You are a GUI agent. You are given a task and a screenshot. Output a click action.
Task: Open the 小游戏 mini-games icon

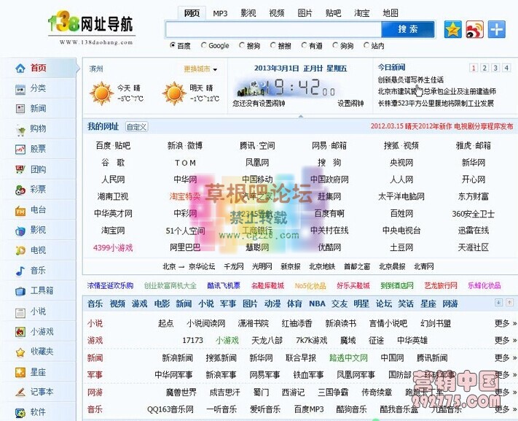[x=20, y=332]
